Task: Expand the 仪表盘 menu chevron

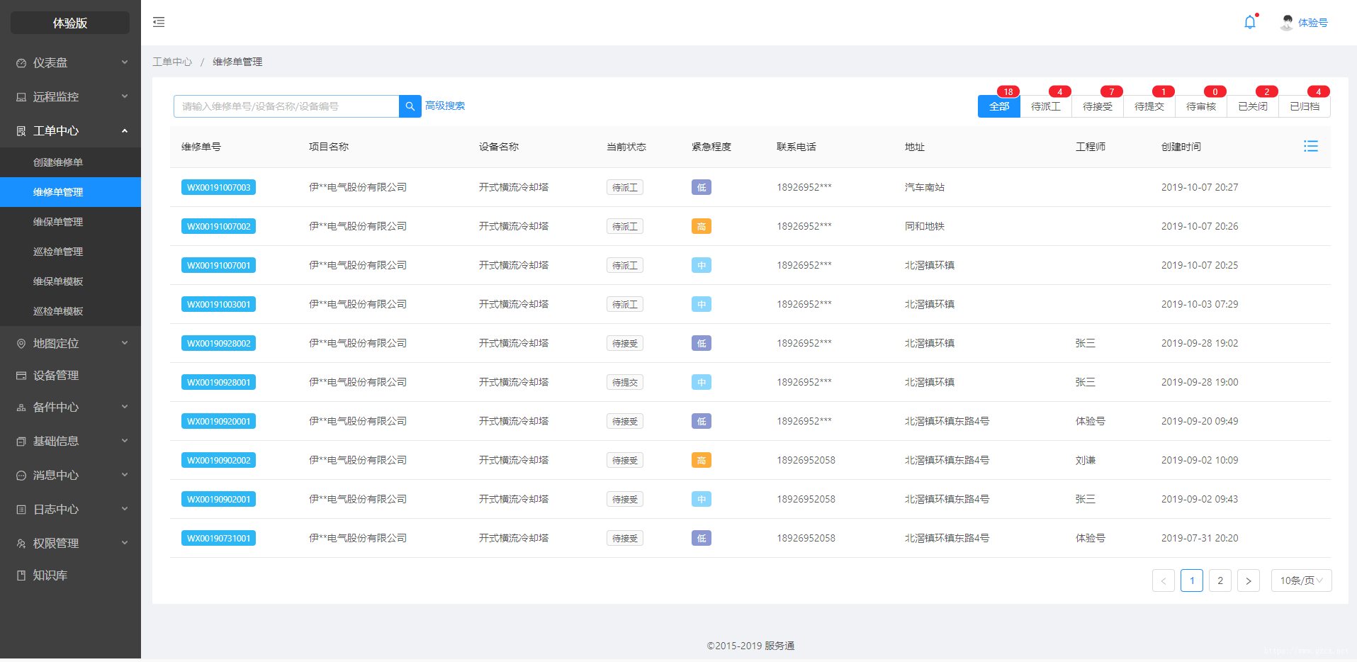Action: tap(125, 62)
